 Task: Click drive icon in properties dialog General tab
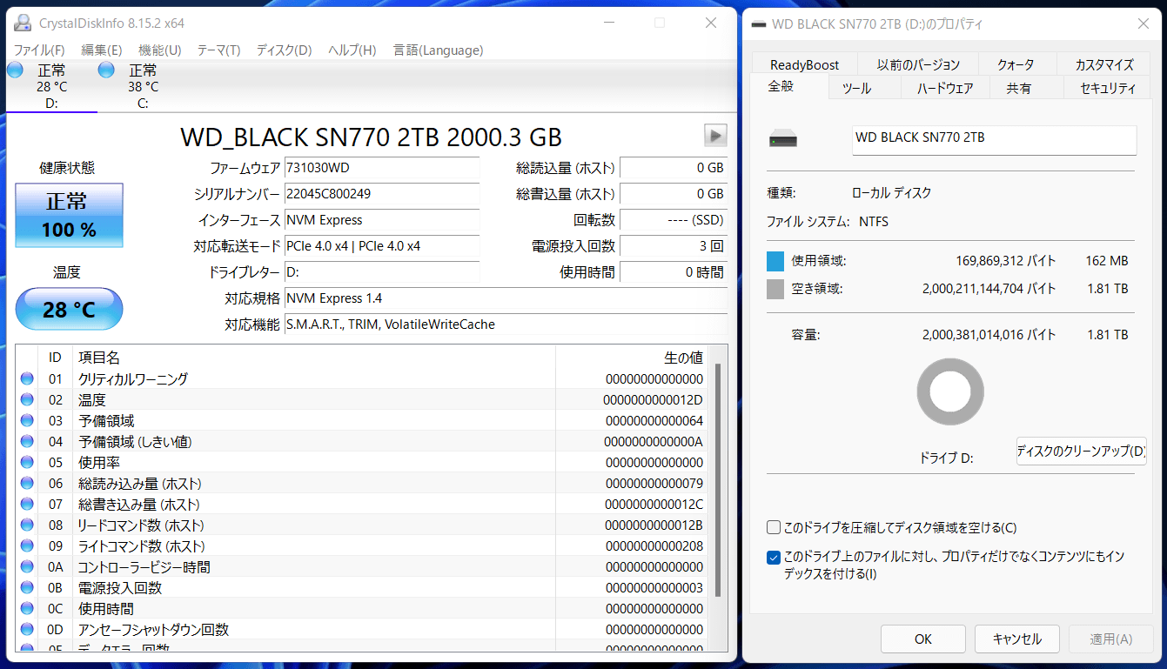click(x=782, y=139)
